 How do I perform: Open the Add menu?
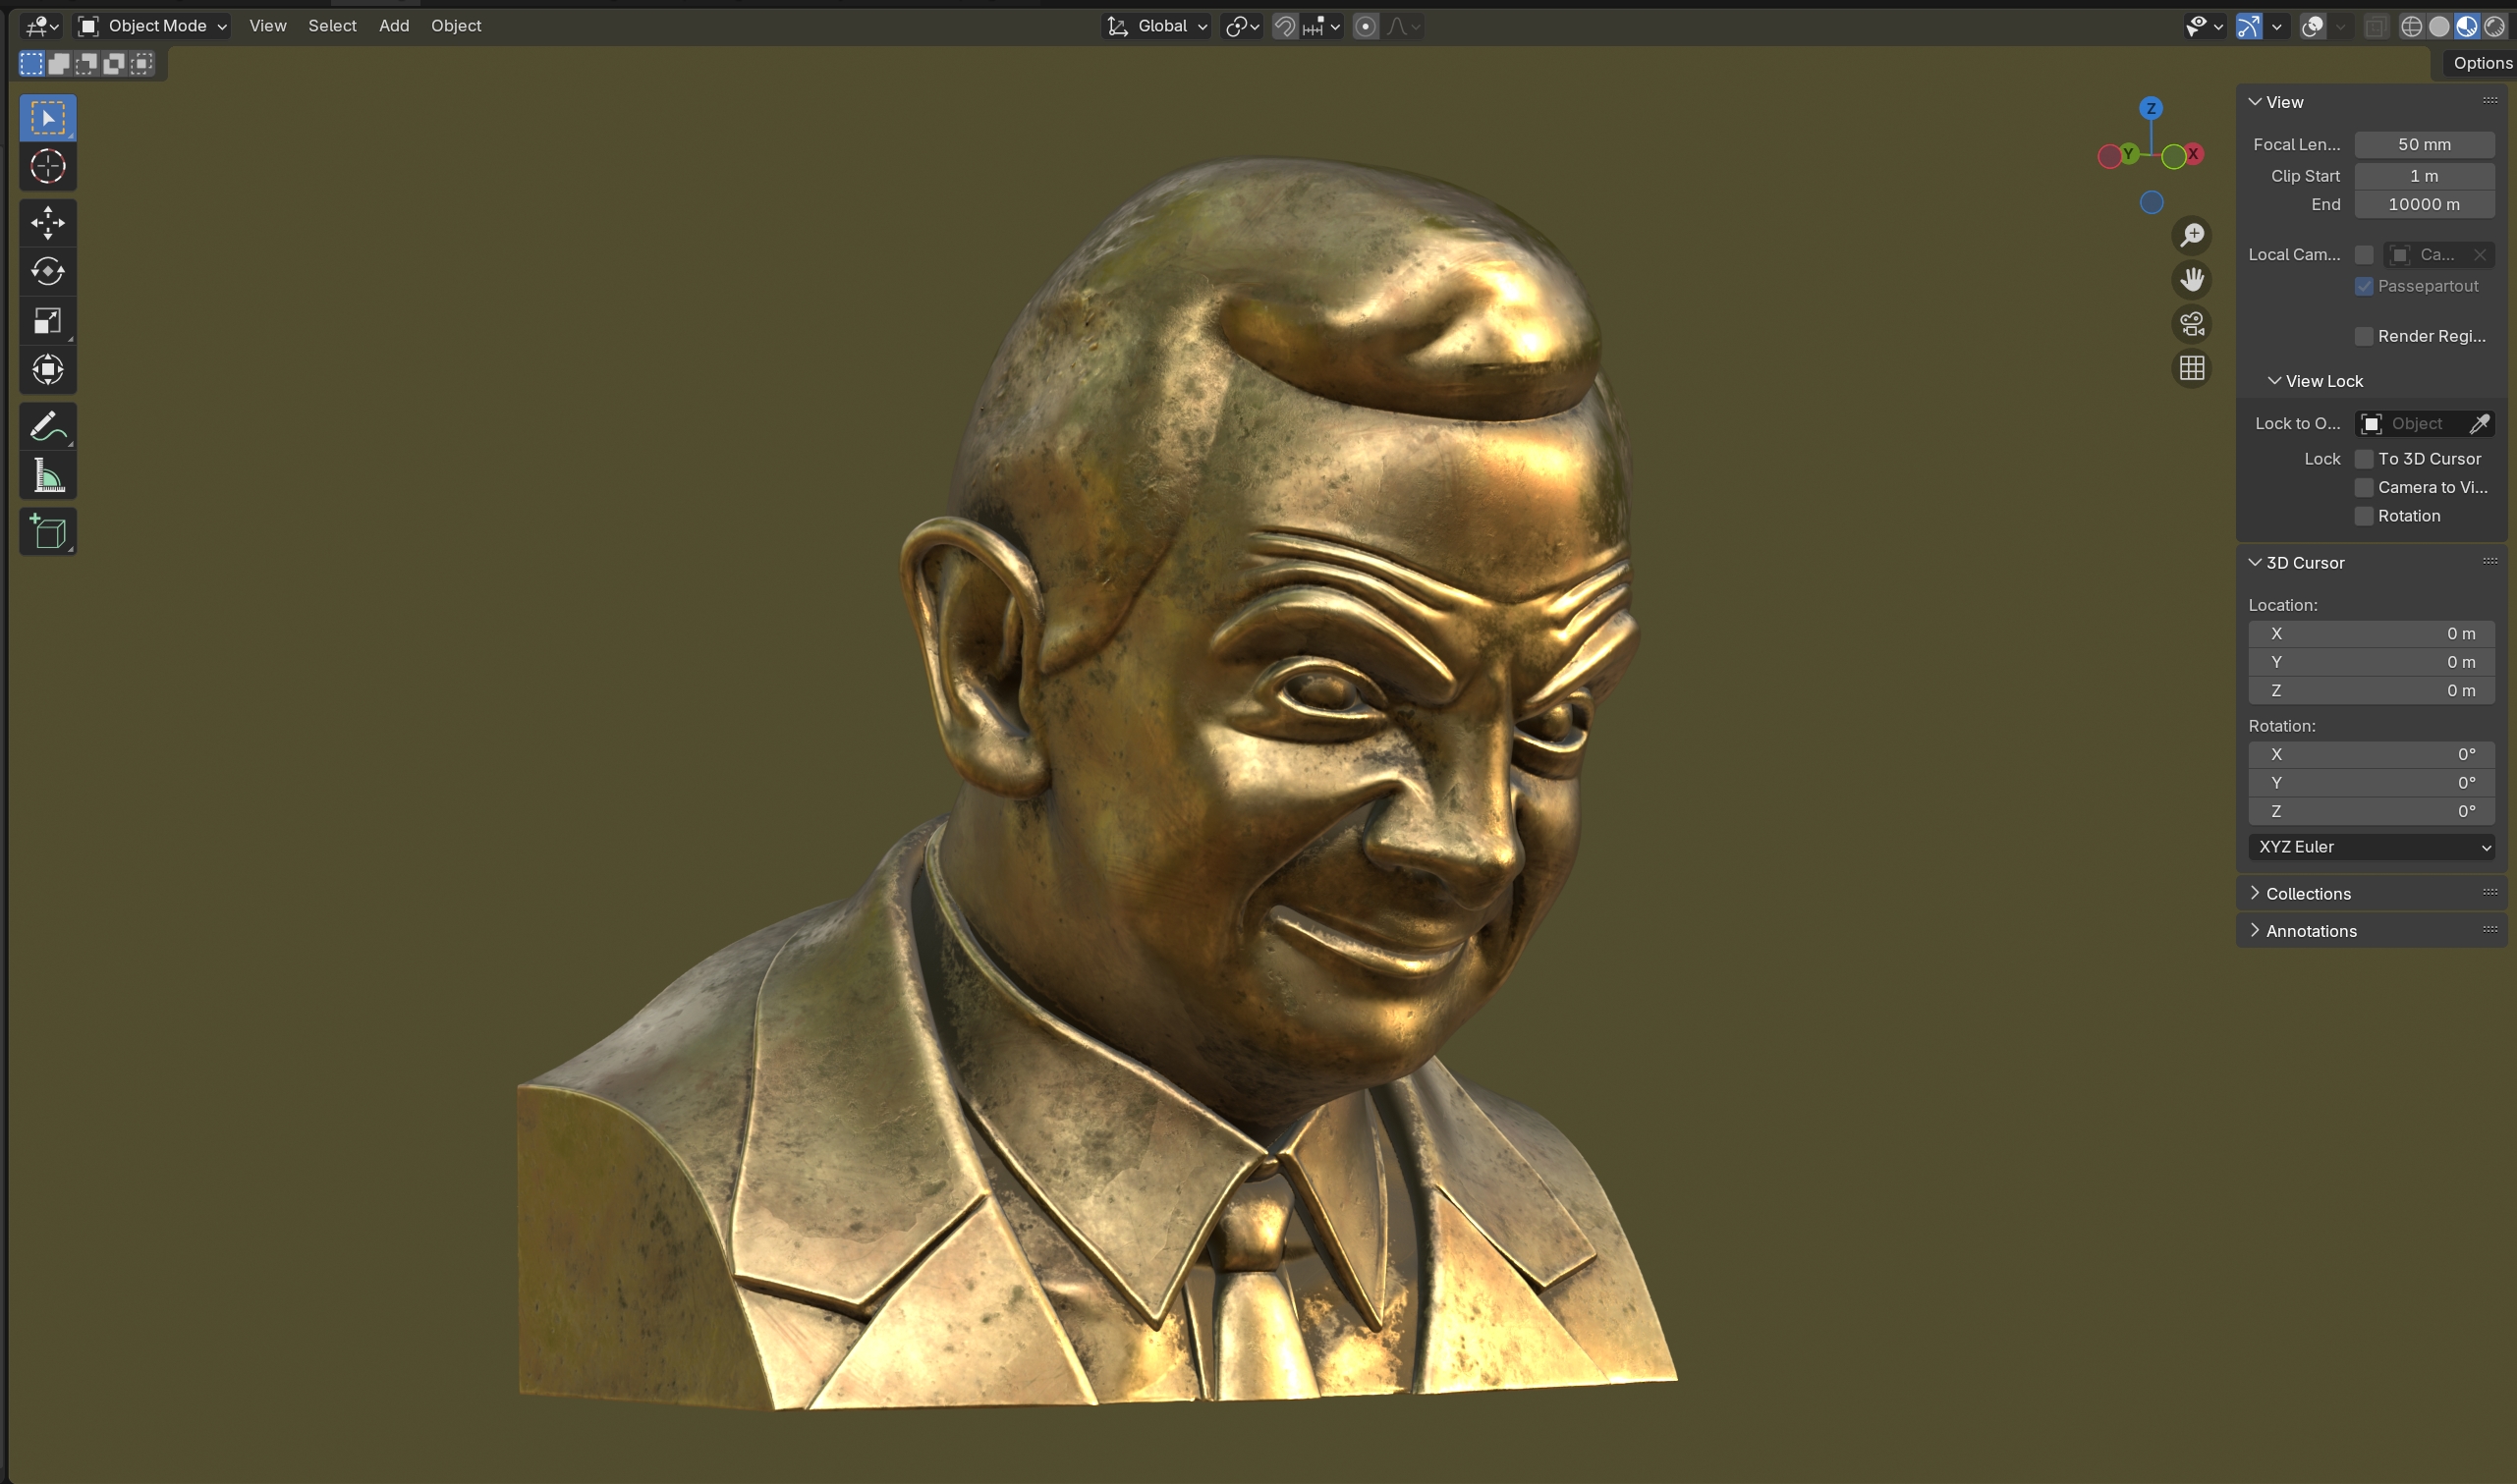[x=394, y=26]
